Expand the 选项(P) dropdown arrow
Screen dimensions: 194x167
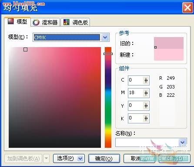(80, 158)
